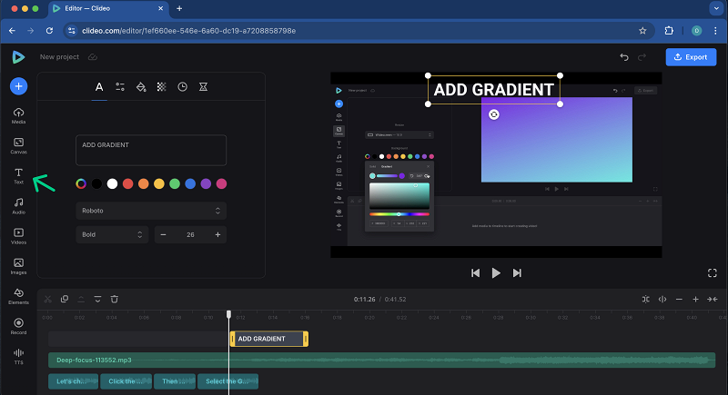The height and width of the screenshot is (395, 728).
Task: Move clip layer up in timeline
Action: click(x=81, y=299)
